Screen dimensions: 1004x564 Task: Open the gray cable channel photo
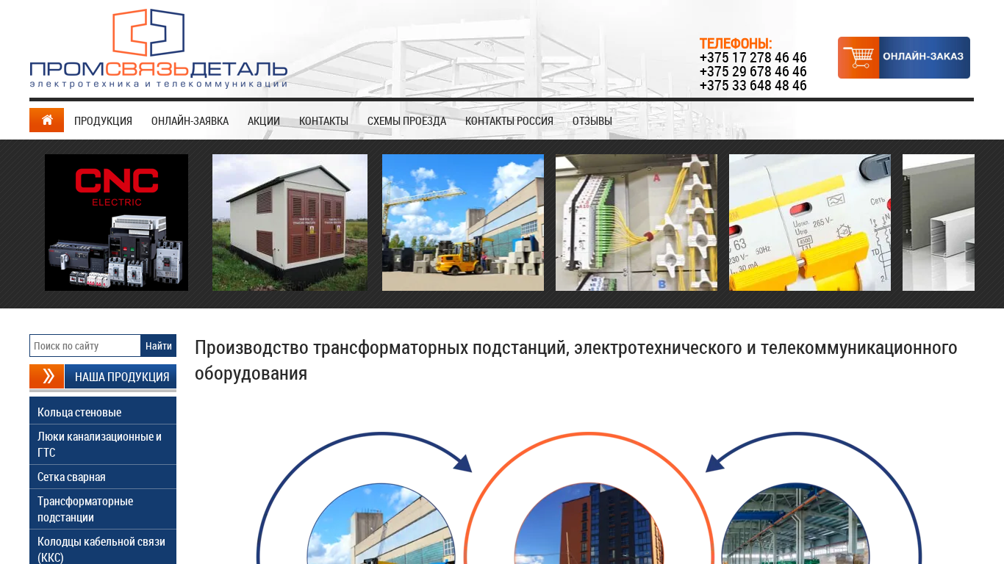click(939, 223)
